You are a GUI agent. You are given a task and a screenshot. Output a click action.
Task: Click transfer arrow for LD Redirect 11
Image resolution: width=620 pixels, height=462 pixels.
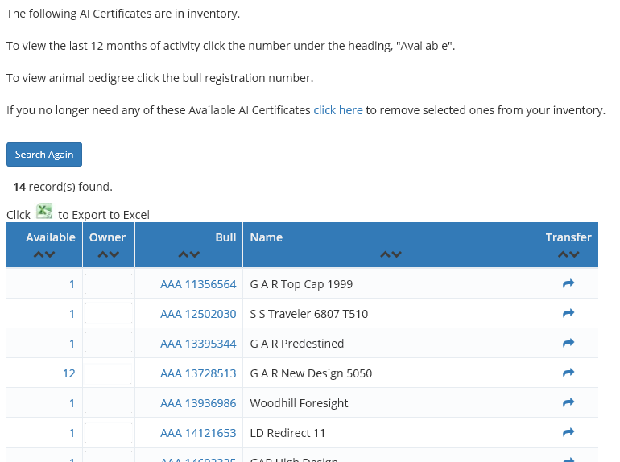[x=568, y=433]
